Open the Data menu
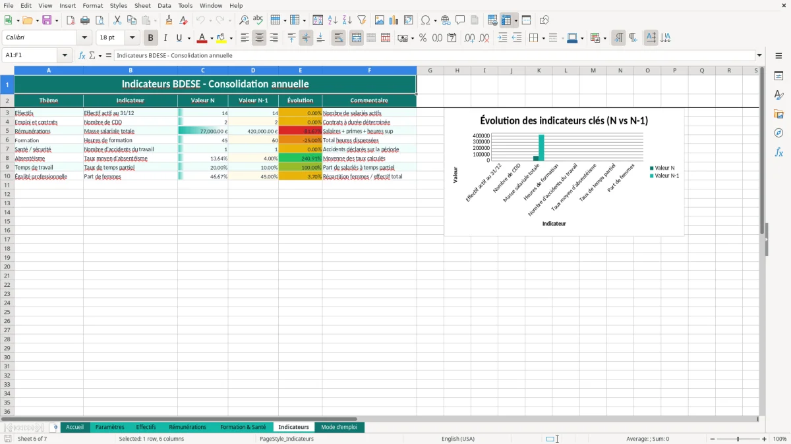Viewport: 791px width, 444px height. pos(164,5)
